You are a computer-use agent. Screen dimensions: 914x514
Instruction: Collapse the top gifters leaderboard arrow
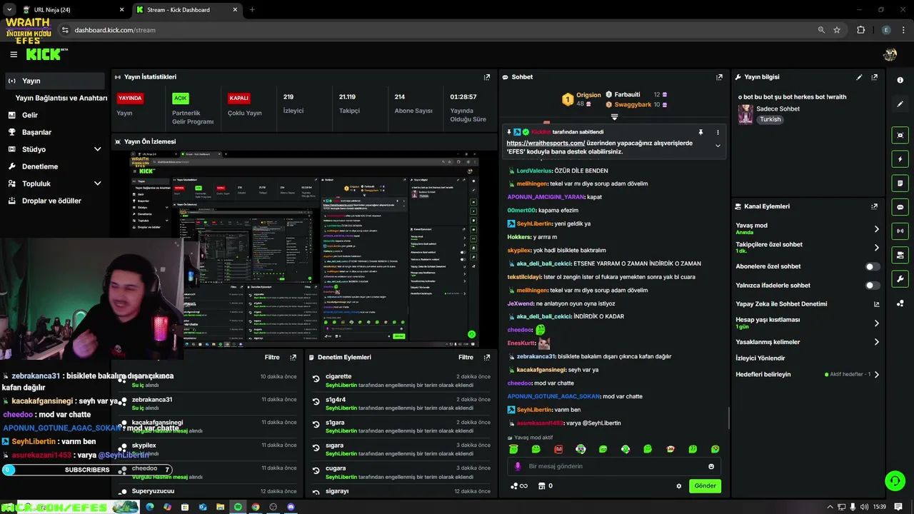pos(614,117)
